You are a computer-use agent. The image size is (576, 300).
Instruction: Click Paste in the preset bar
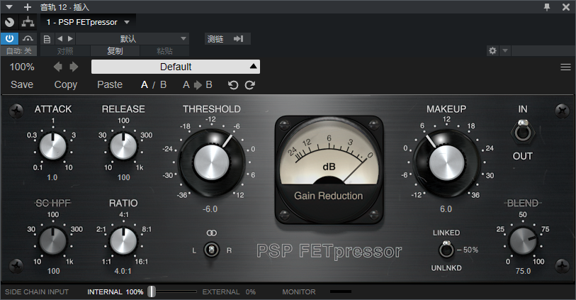(x=110, y=84)
